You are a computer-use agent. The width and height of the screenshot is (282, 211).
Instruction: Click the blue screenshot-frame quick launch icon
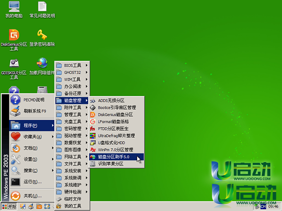tap(47, 206)
